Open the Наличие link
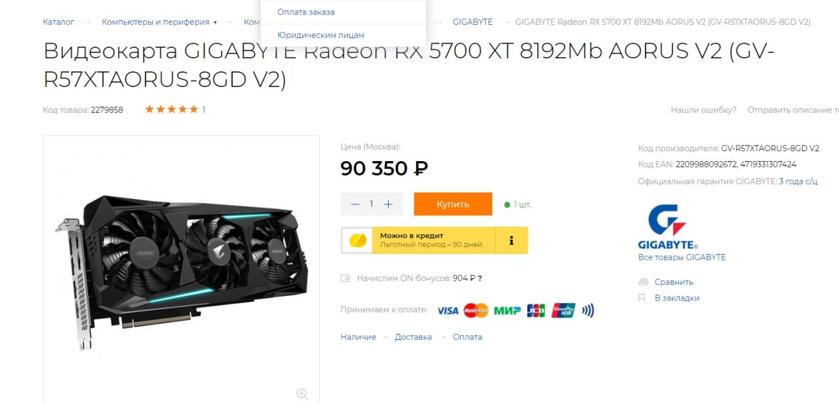Image resolution: width=839 pixels, height=402 pixels. (359, 337)
